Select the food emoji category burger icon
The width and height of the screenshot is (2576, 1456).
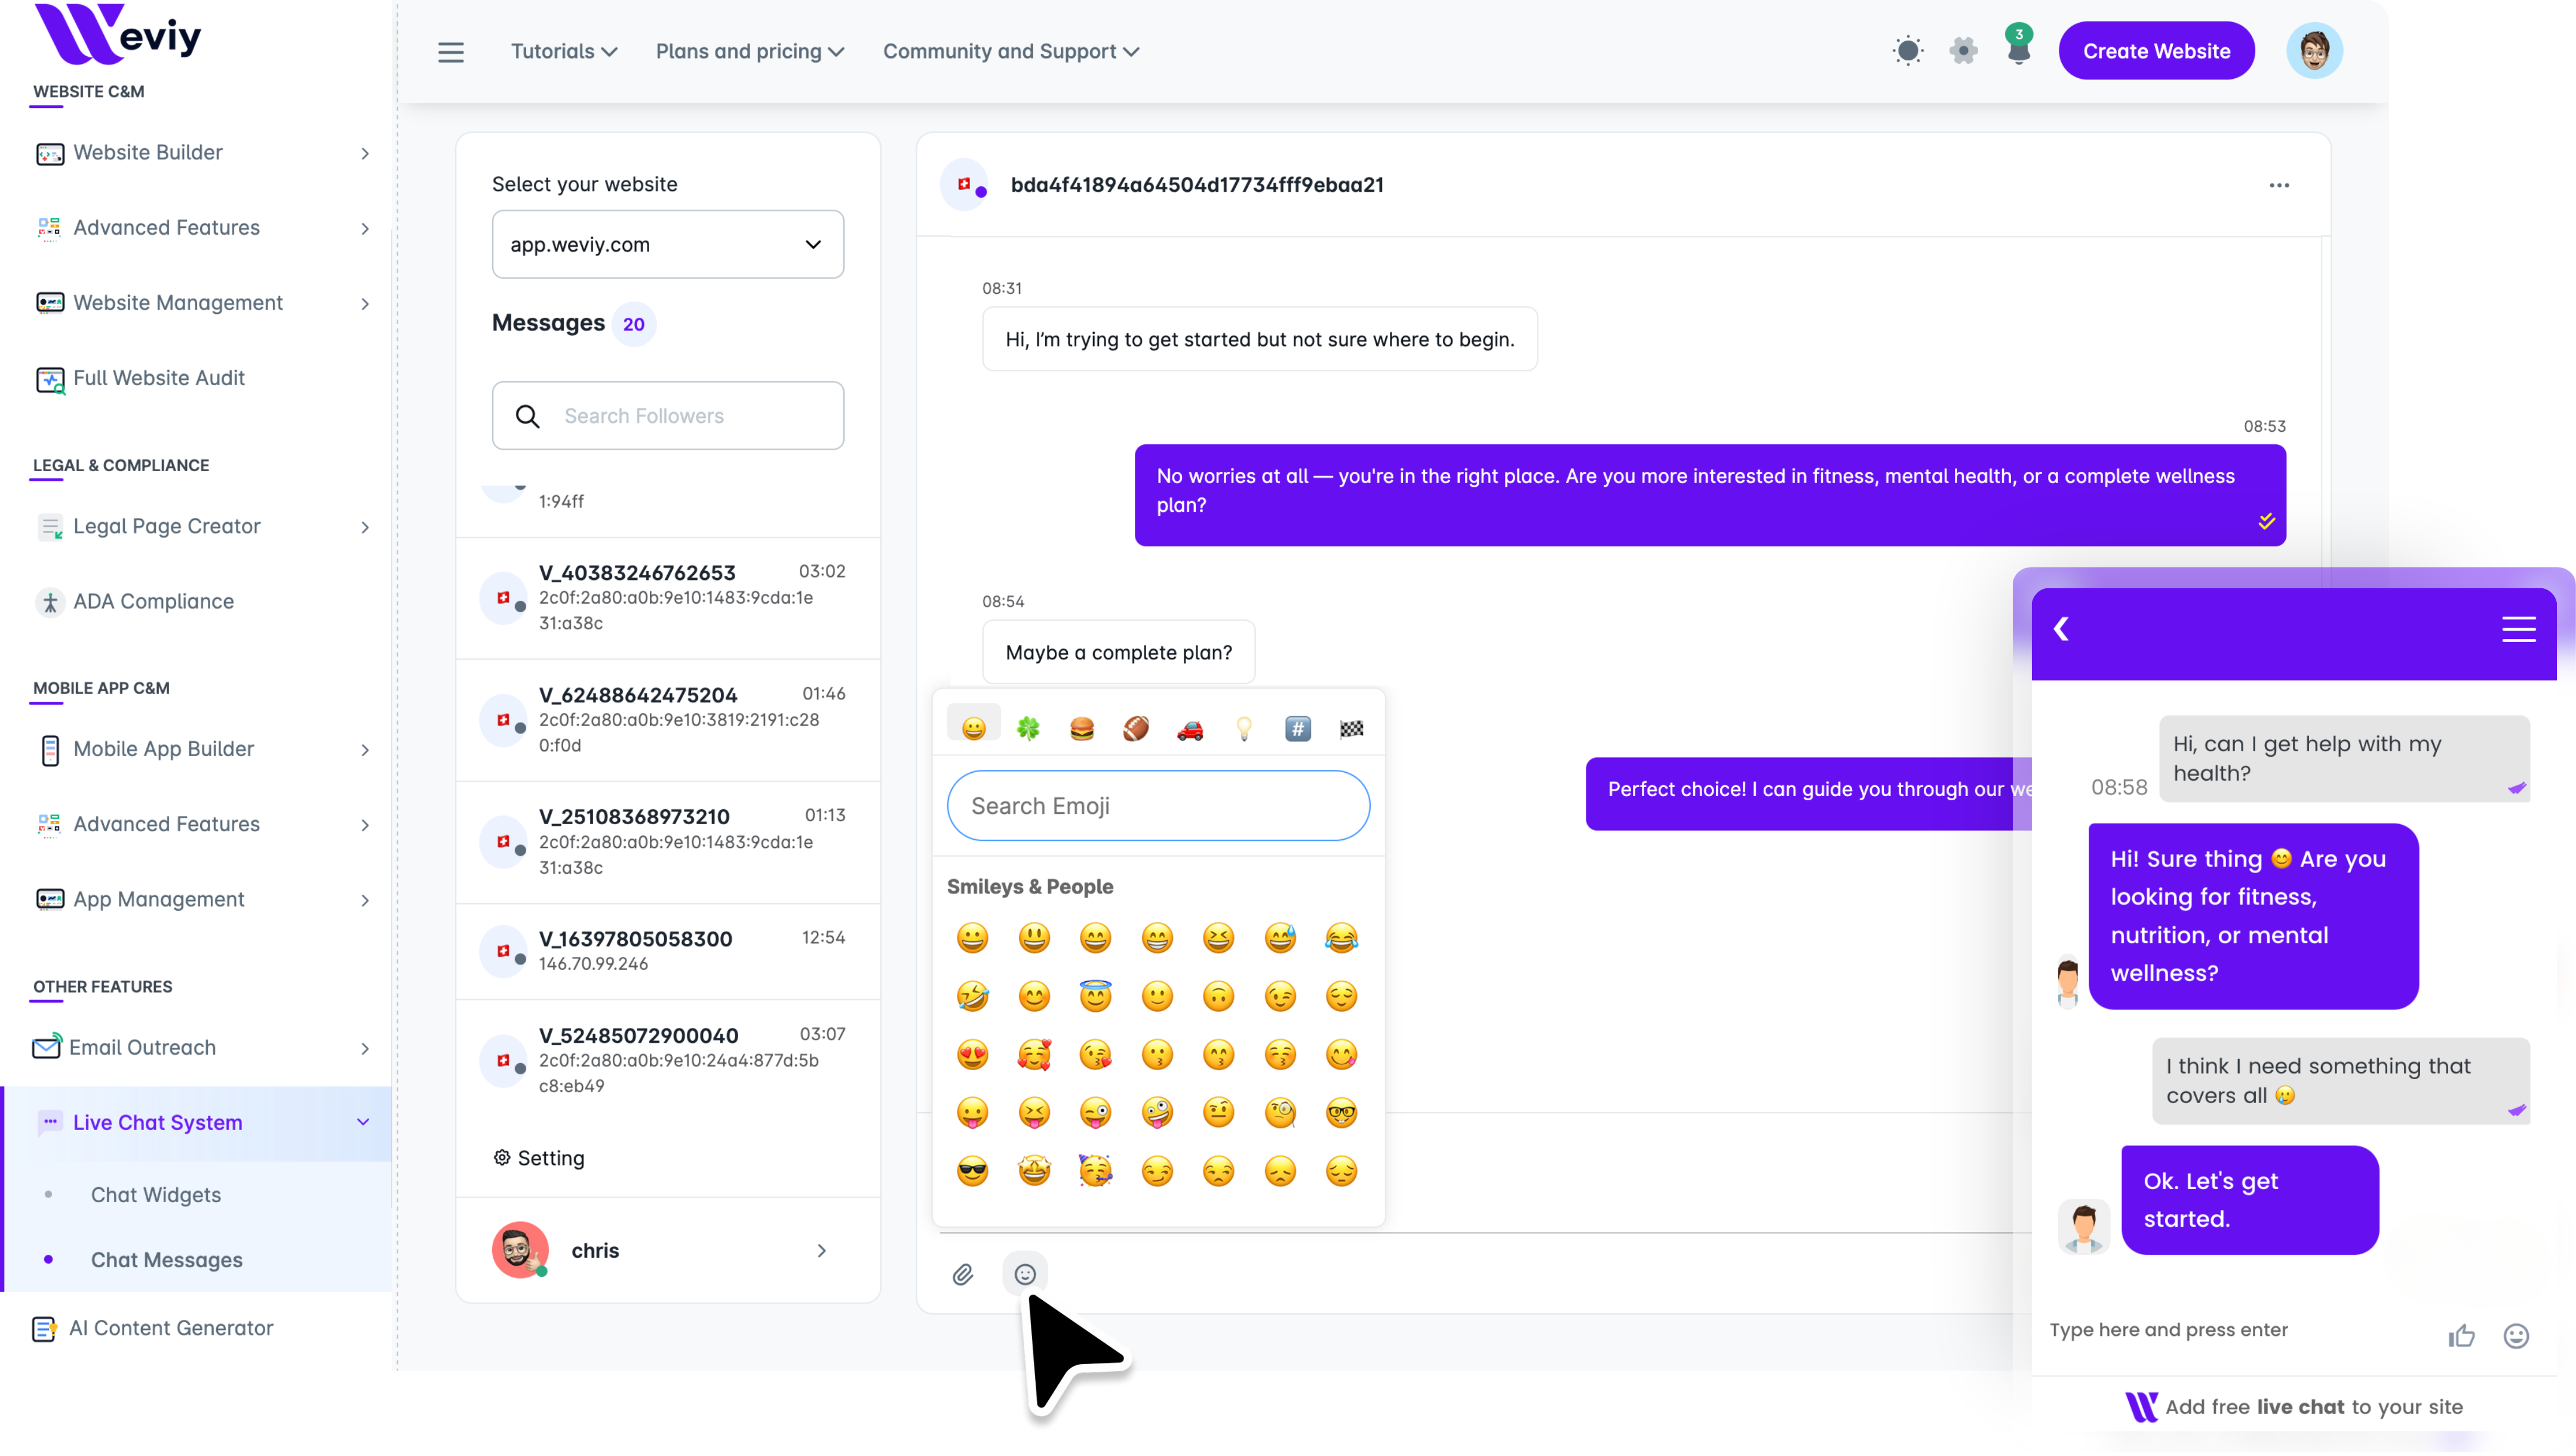[1082, 729]
